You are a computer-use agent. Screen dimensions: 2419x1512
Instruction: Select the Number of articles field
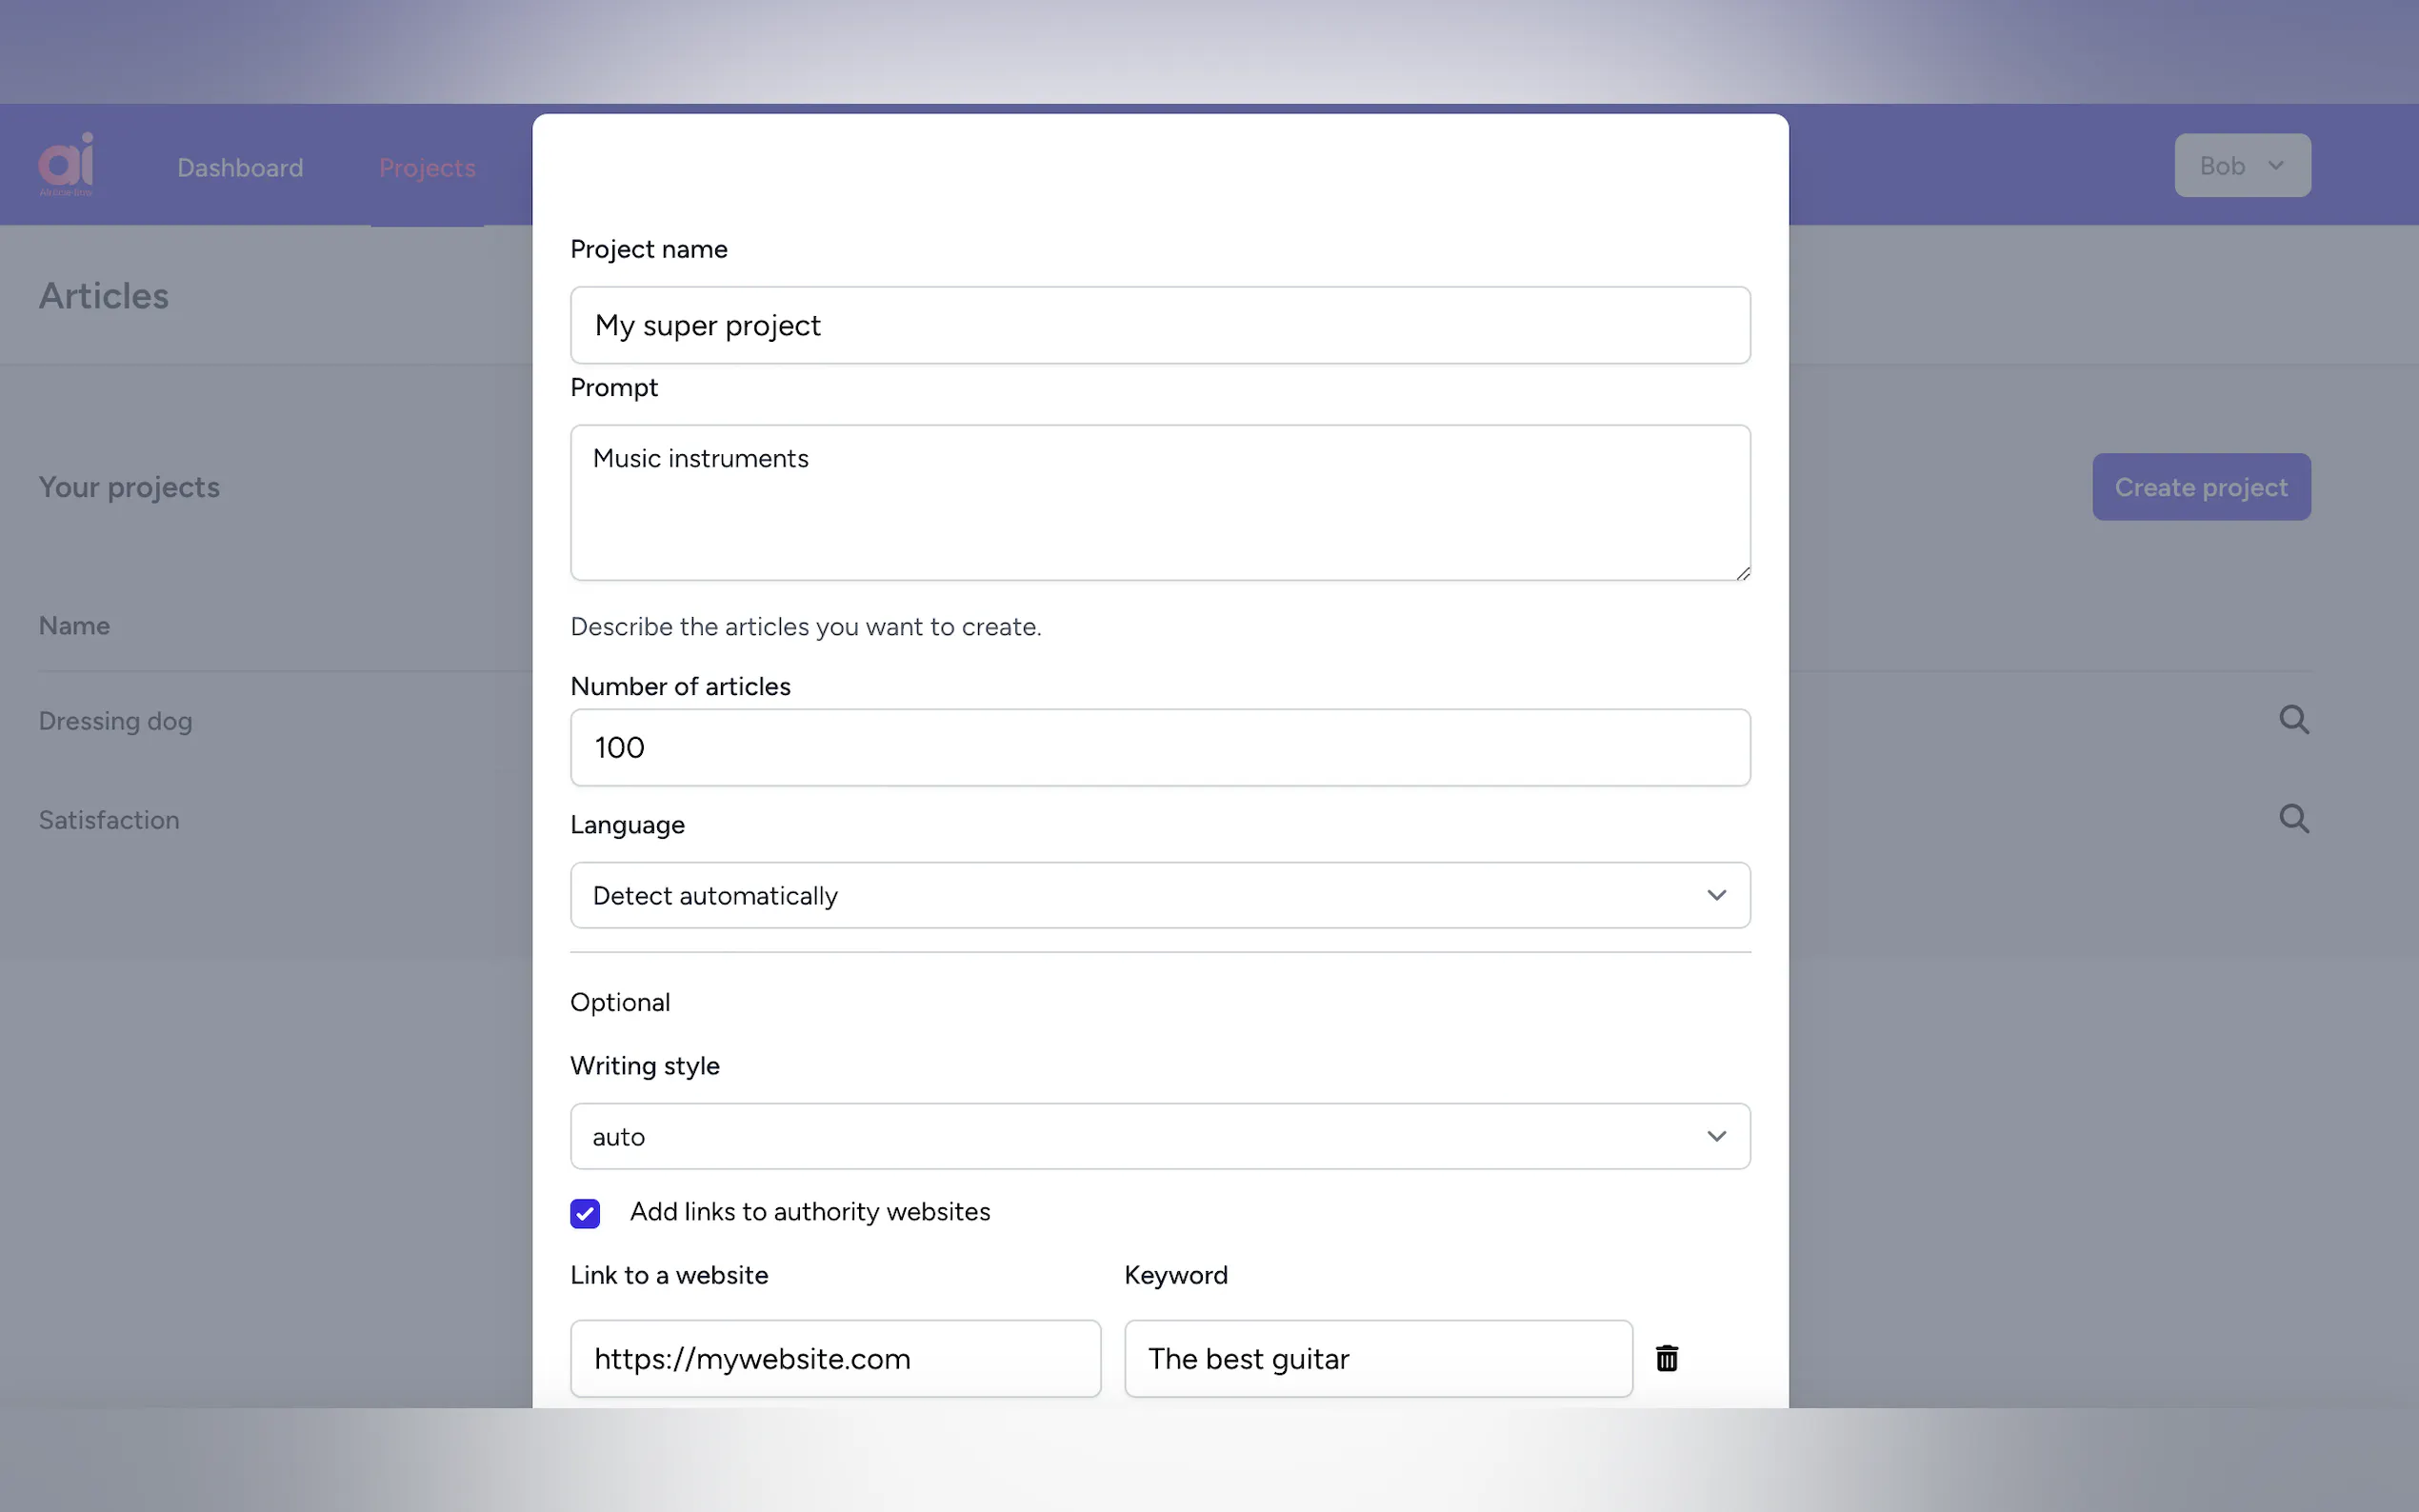(1159, 748)
